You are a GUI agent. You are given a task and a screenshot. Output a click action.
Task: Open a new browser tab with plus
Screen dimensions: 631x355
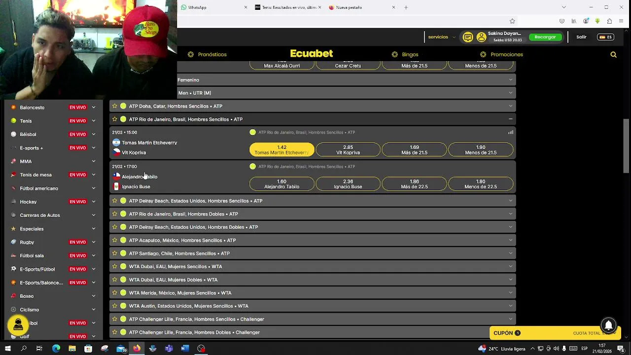(406, 7)
